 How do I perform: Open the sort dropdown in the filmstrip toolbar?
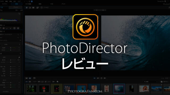pyautogui.click(x=53, y=82)
